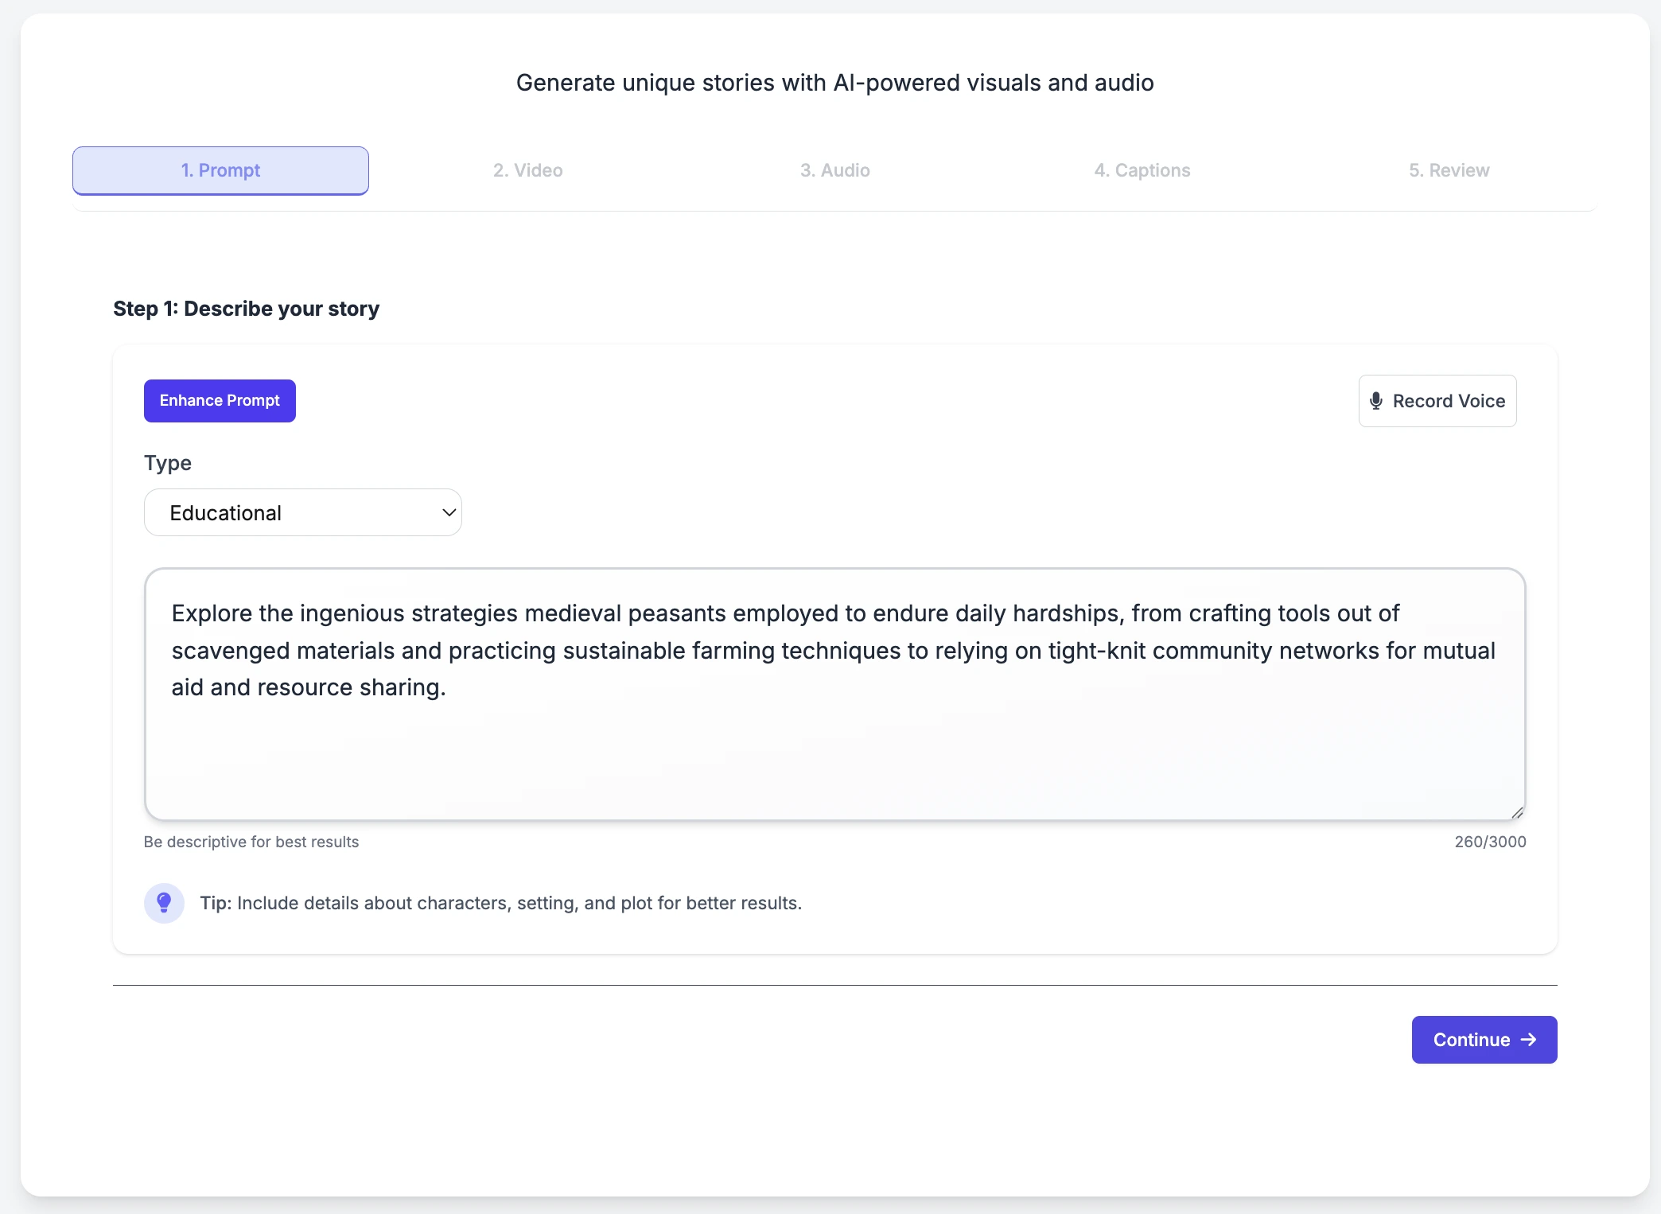Click the arrow icon on Continue button
Screen dimensions: 1661x1214
[1528, 1040]
